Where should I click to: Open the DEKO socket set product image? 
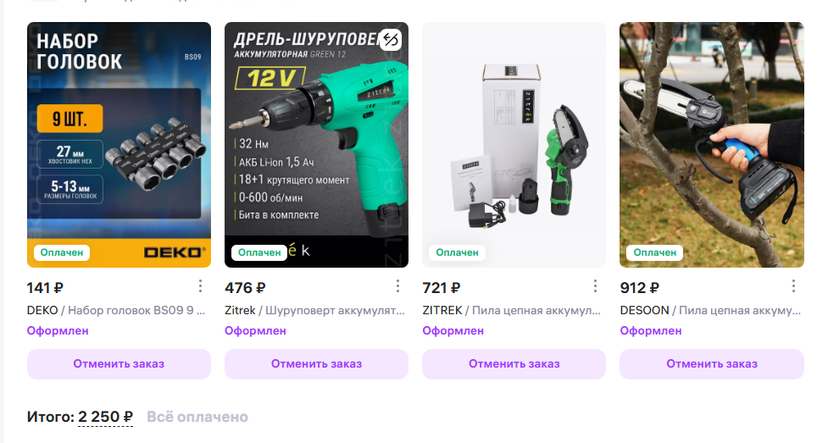119,145
